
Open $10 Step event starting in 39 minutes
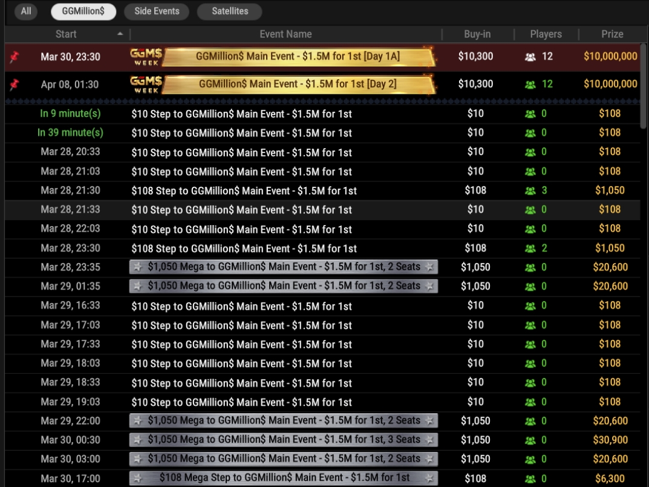pyautogui.click(x=241, y=133)
